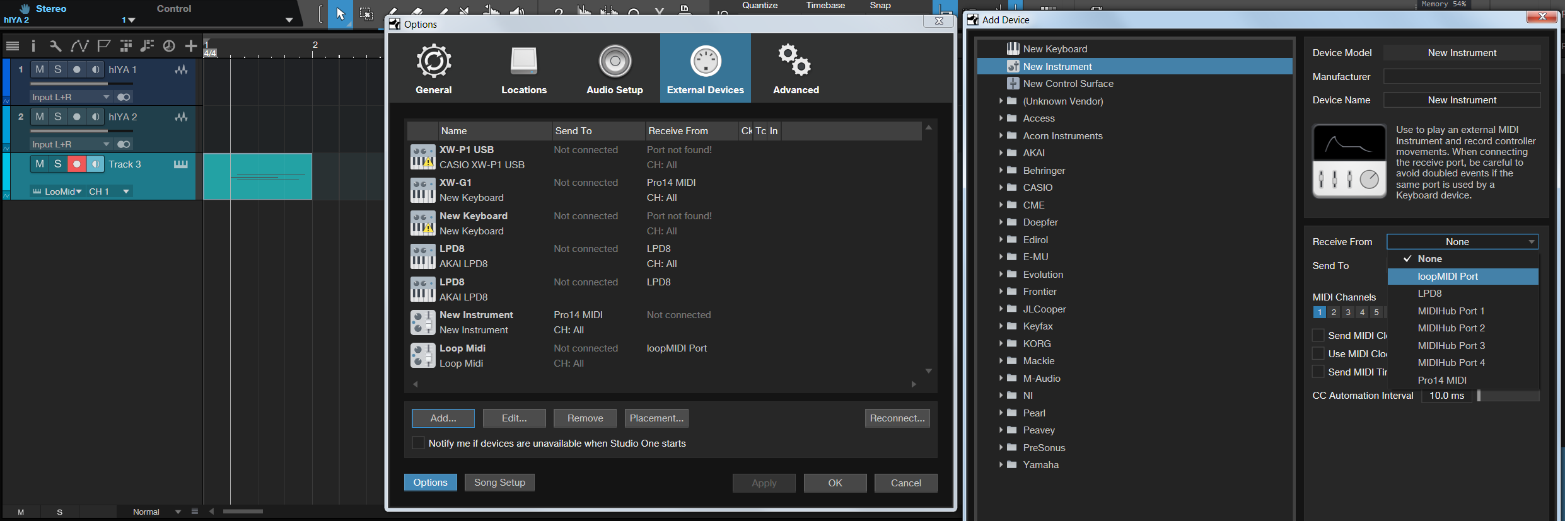Image resolution: width=1565 pixels, height=521 pixels.
Task: Tick the Send MIDI Clock checkbox
Action: [x=1318, y=335]
